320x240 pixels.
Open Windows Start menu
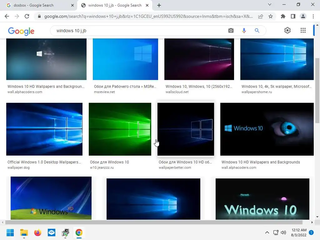(10, 232)
